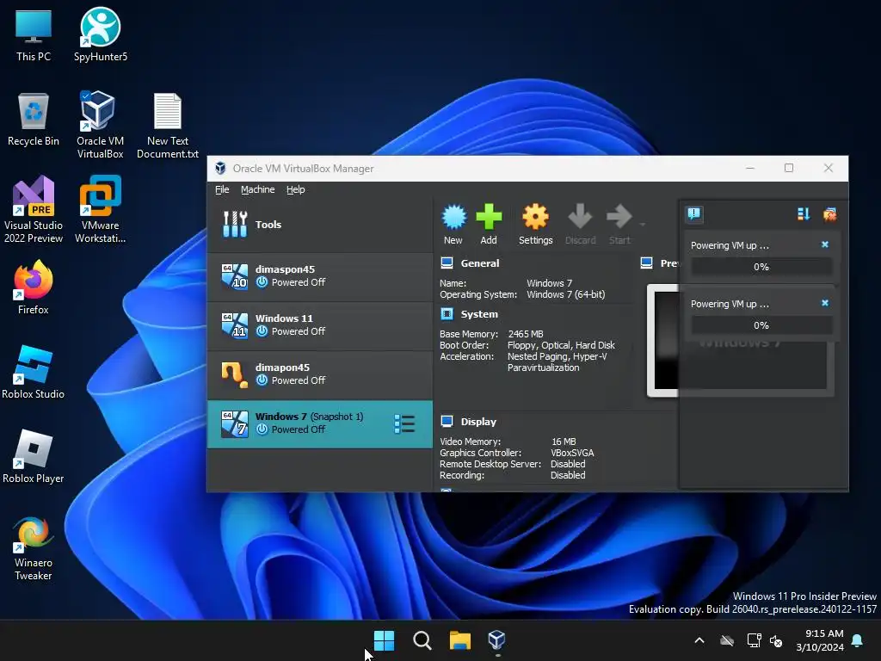881x661 pixels.
Task: Click the General section header
Action: (480, 263)
